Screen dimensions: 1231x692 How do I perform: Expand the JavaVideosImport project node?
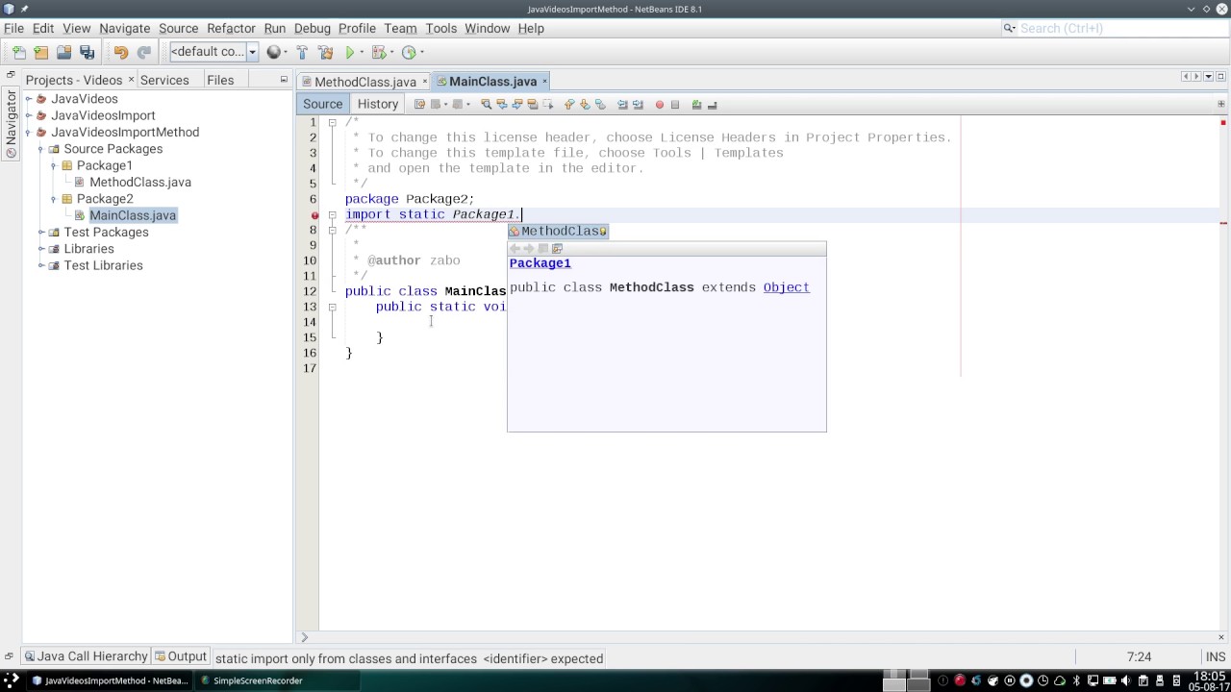[x=29, y=115]
